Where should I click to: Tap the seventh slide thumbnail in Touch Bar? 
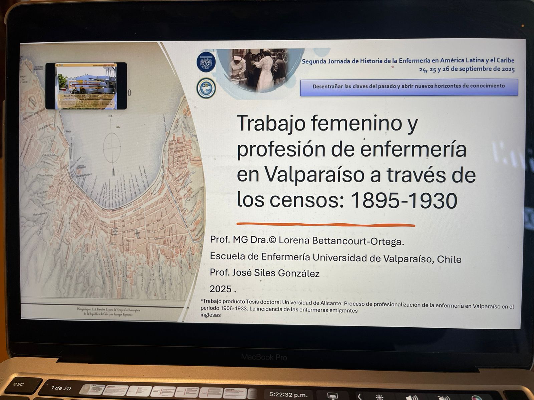click(235, 392)
